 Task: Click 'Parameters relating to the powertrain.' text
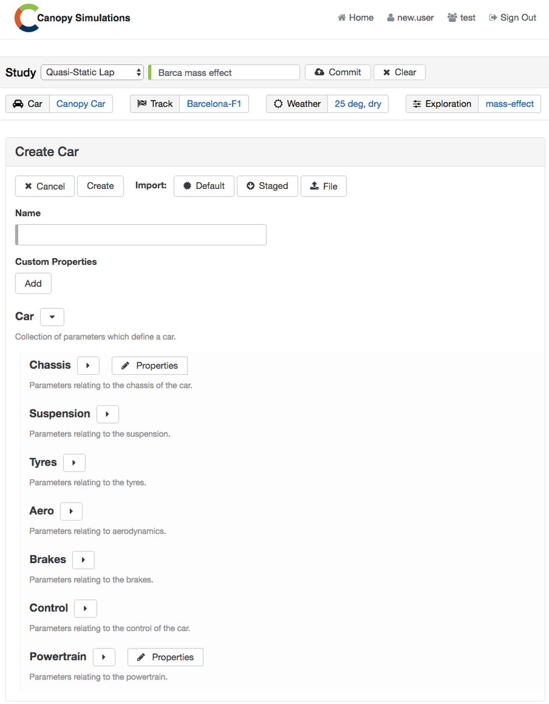(x=98, y=677)
